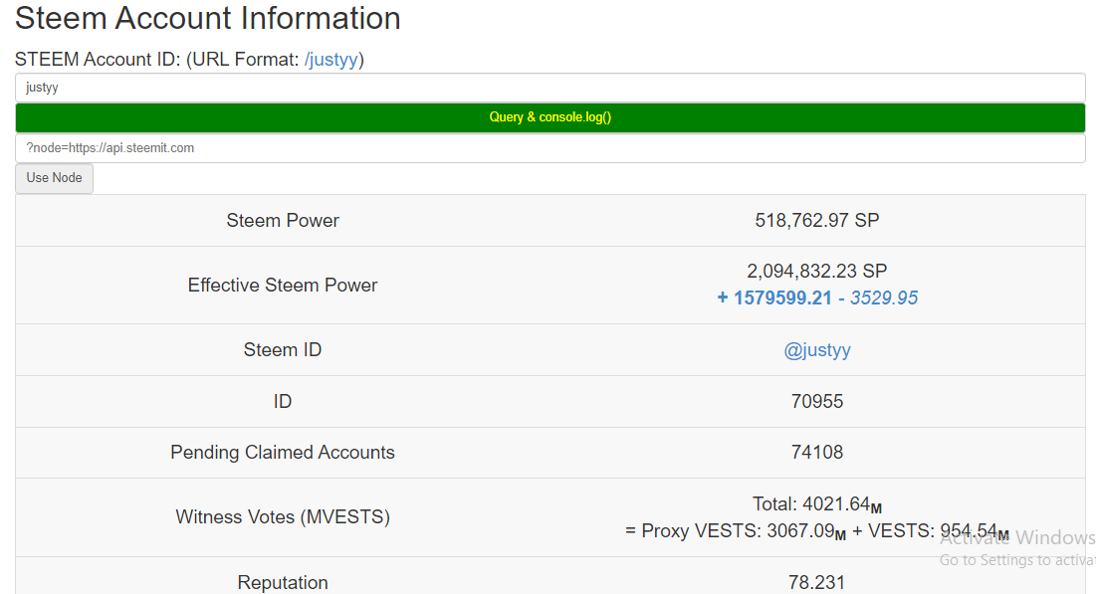Click the Use Node button
The image size is (1096, 594).
pos(54,178)
